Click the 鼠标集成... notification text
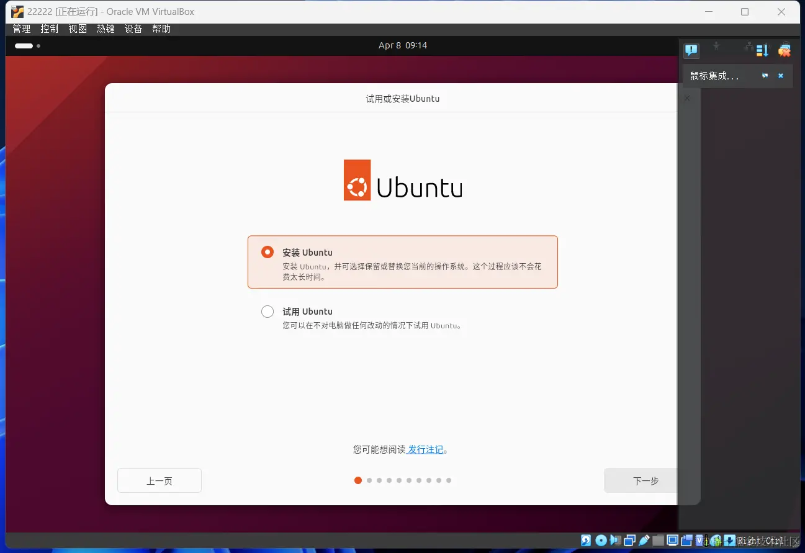 pyautogui.click(x=714, y=76)
